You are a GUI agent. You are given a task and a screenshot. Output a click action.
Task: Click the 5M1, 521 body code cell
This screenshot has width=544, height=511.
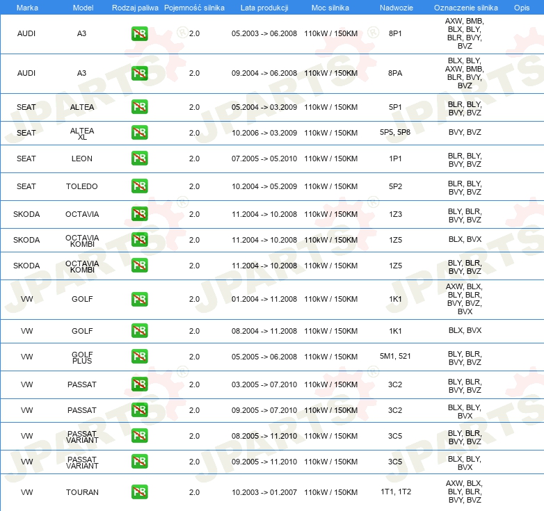coord(395,357)
